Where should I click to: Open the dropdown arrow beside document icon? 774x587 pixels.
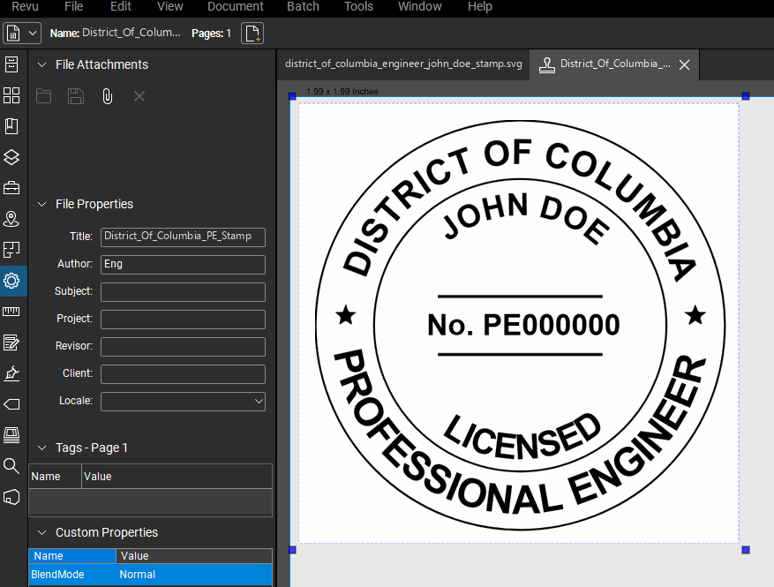pyautogui.click(x=33, y=33)
